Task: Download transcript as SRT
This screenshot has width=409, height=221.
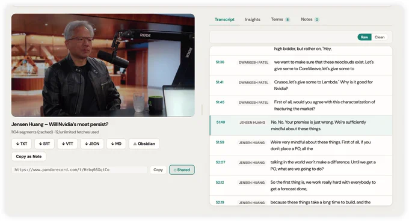Action: (x=45, y=144)
